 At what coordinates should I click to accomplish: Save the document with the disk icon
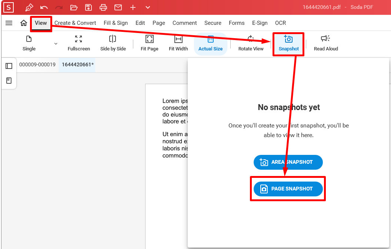(88, 7)
